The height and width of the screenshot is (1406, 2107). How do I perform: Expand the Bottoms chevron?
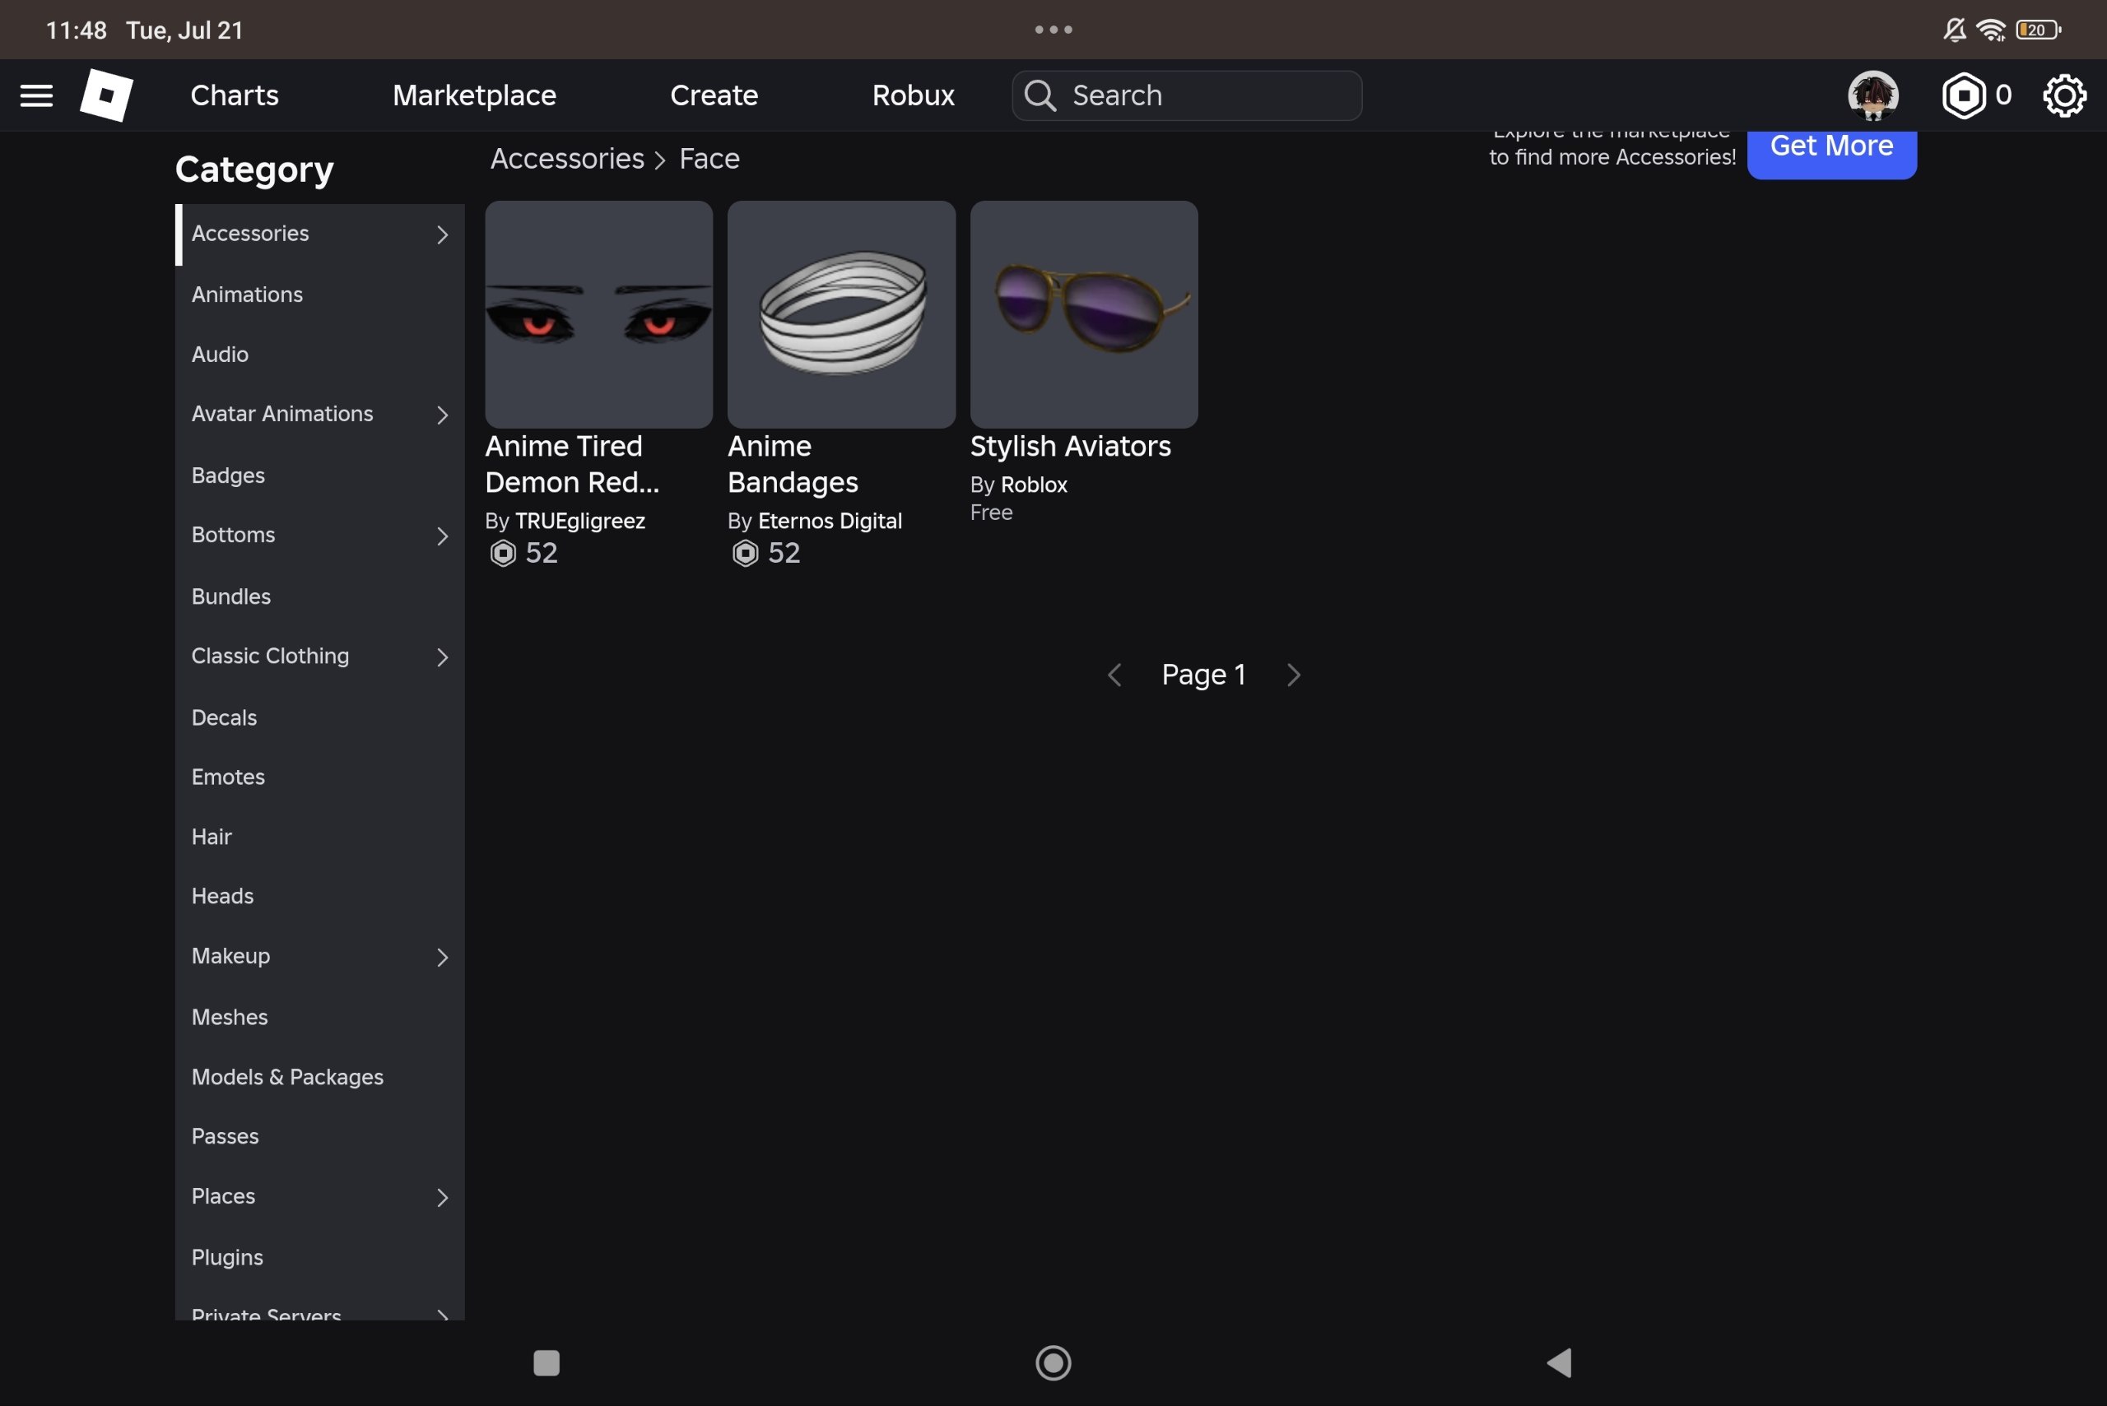442,536
